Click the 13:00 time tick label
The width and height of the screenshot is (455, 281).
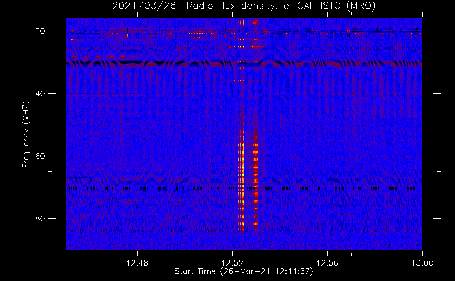[422, 263]
